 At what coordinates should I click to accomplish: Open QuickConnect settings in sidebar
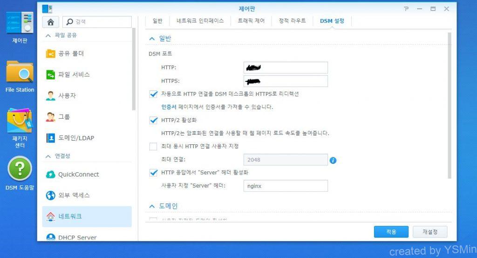coord(78,175)
